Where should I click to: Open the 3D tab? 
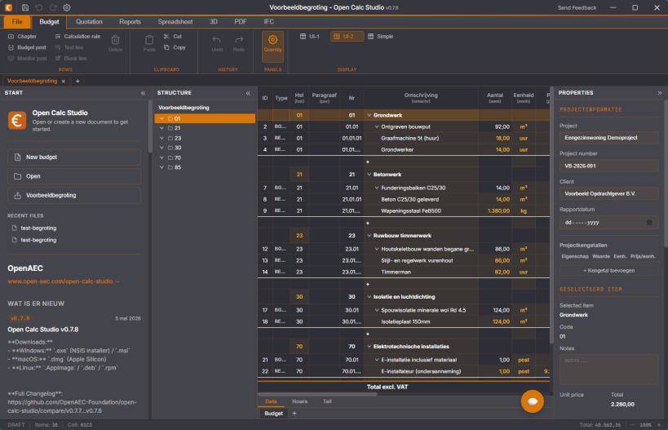214,22
